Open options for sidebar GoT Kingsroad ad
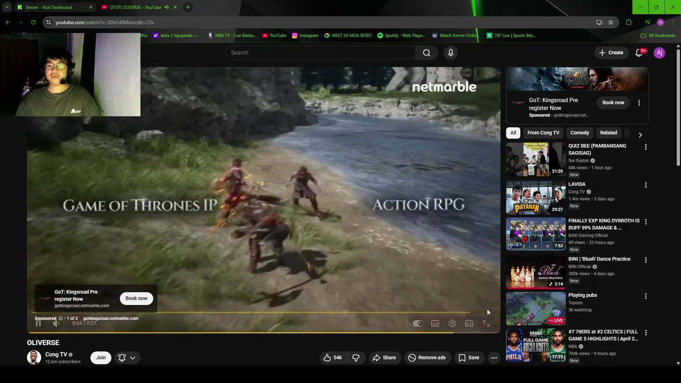The width and height of the screenshot is (681, 383). coord(639,103)
